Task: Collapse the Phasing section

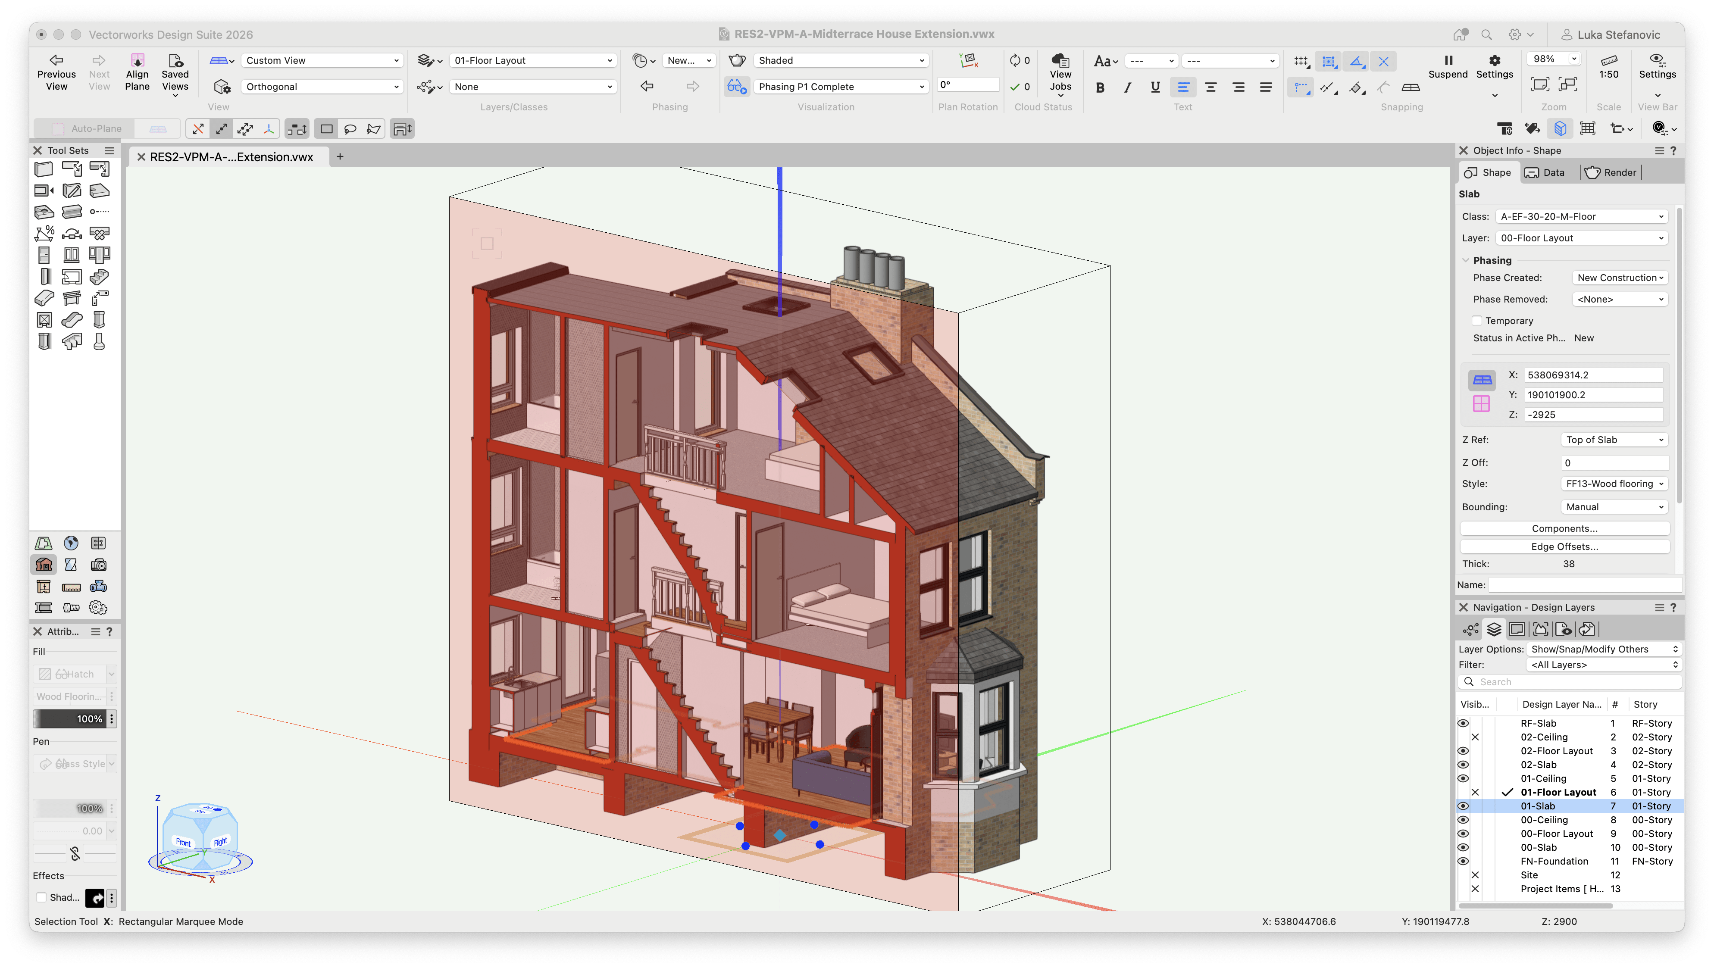Action: tap(1465, 260)
